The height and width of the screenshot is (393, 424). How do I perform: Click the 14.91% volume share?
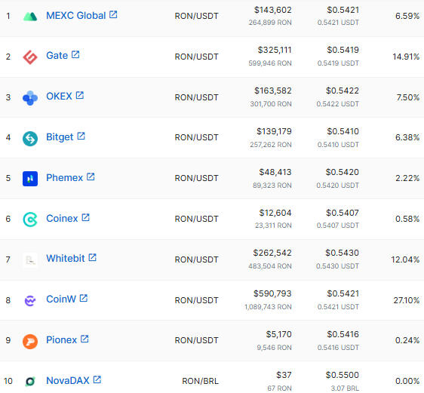[406, 57]
